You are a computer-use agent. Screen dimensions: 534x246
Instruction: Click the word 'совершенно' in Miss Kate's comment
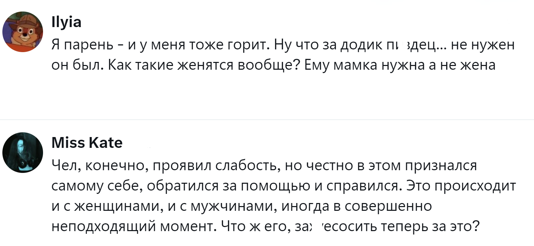coord(388,206)
